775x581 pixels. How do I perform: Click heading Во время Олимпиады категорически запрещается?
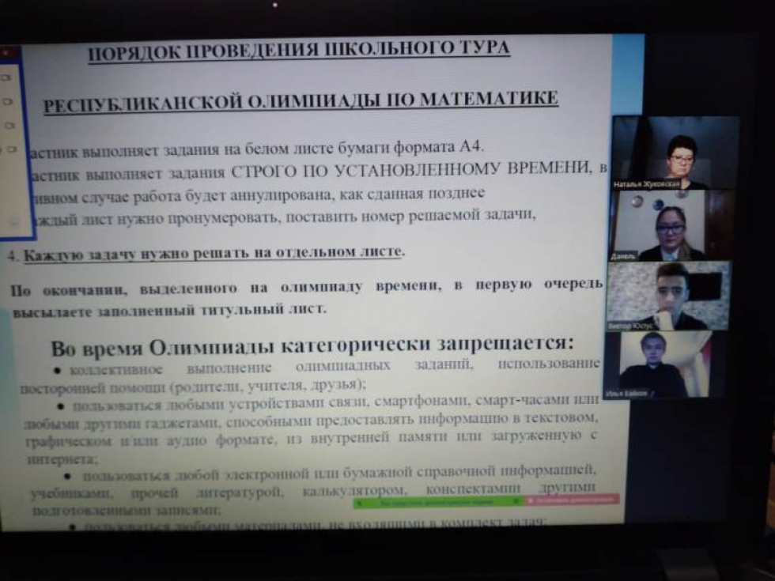[312, 345]
